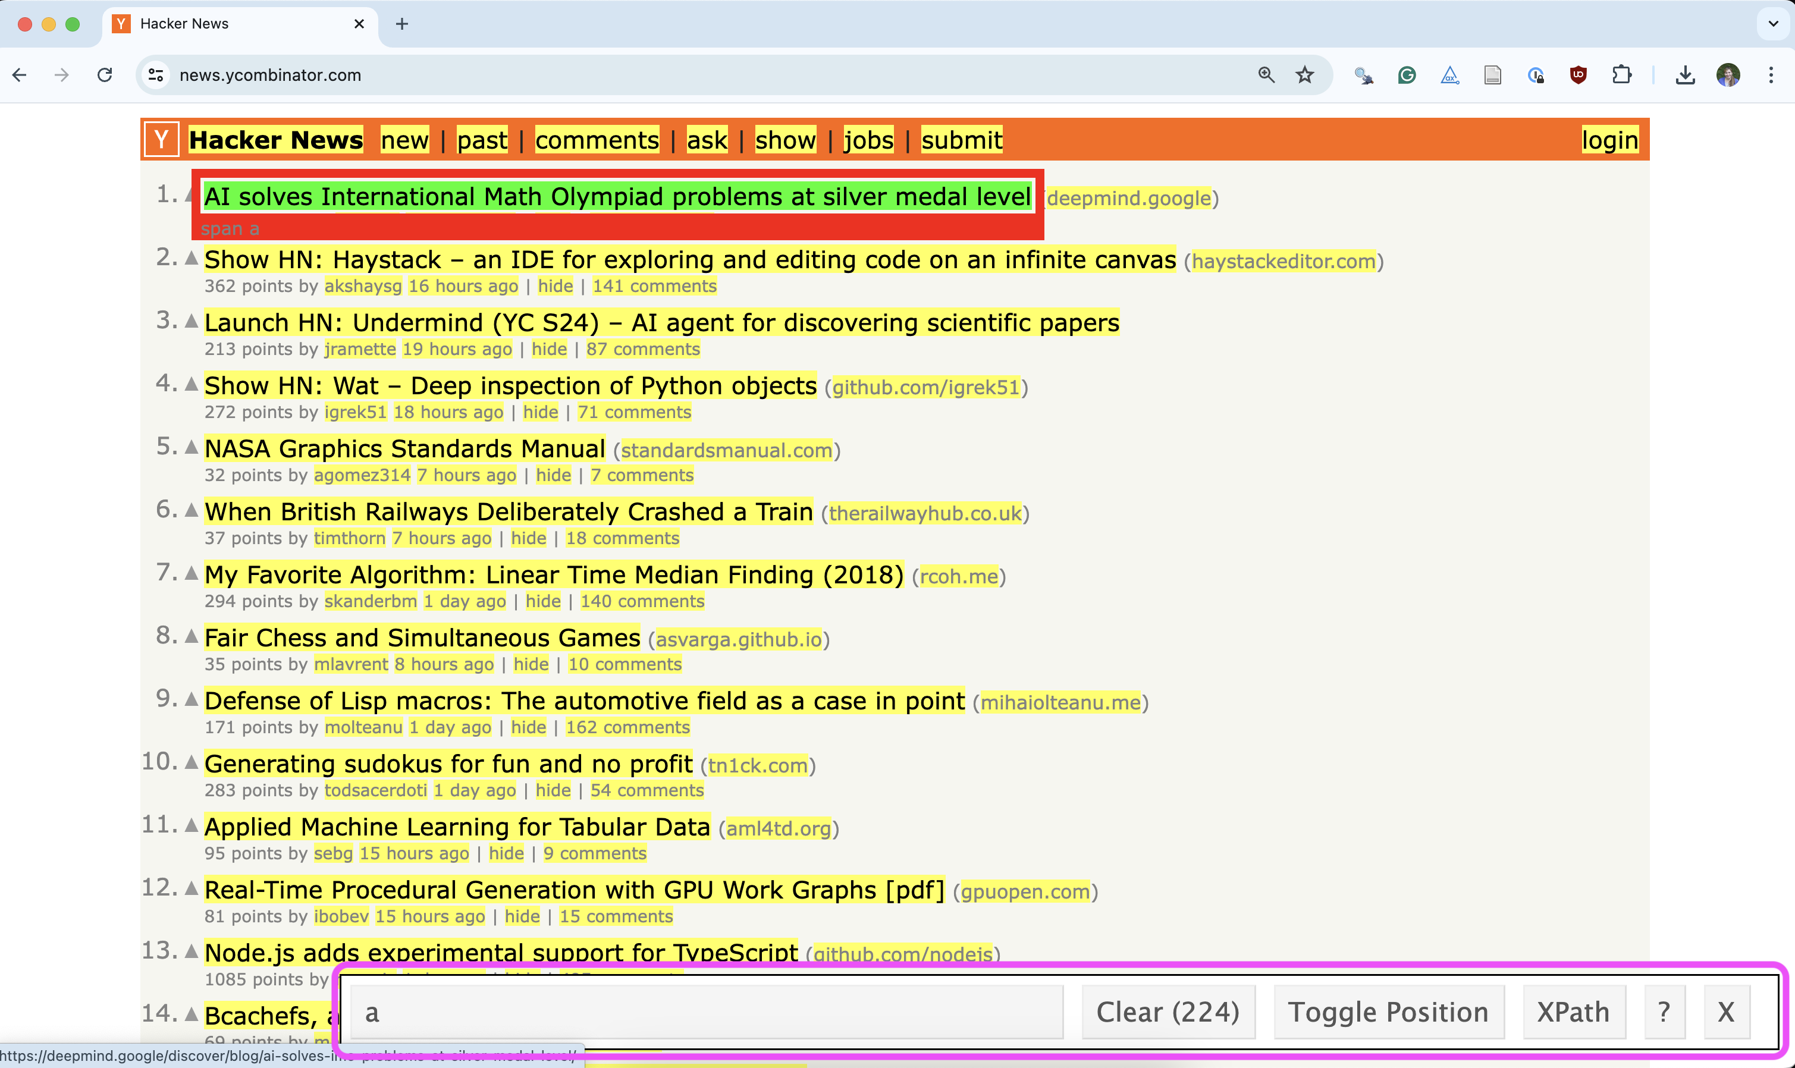The height and width of the screenshot is (1068, 1795).
Task: Click the XPath button
Action: (x=1573, y=1012)
